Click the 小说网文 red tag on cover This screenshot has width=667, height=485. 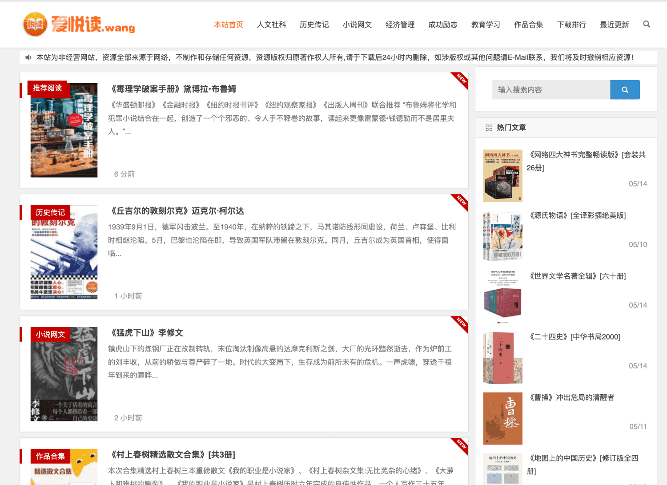coord(50,335)
